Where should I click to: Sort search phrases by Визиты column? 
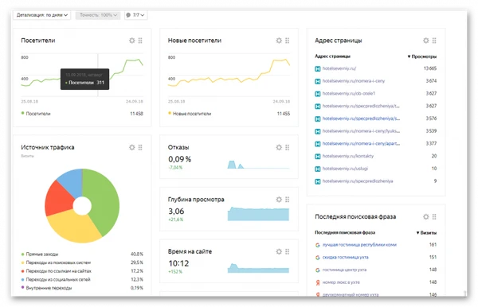pos(426,233)
